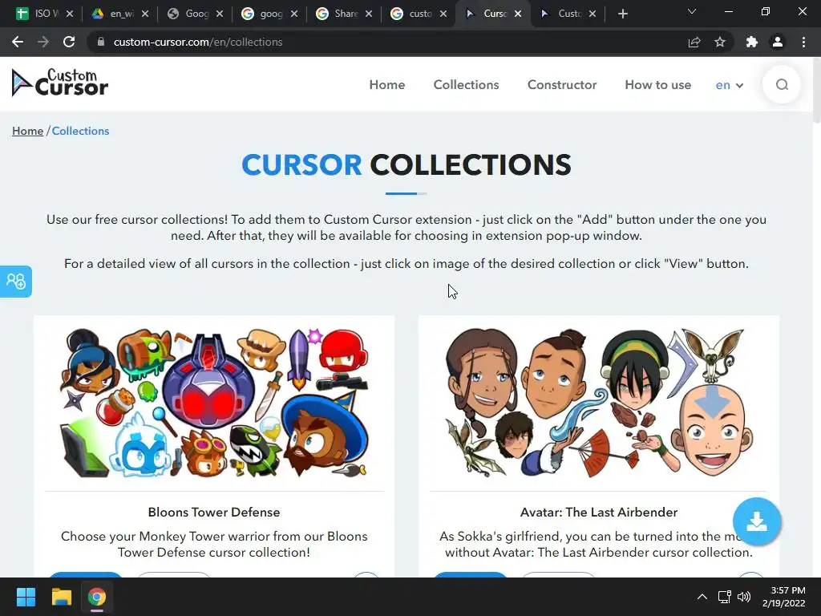Open the How to use menu item

coord(657,85)
